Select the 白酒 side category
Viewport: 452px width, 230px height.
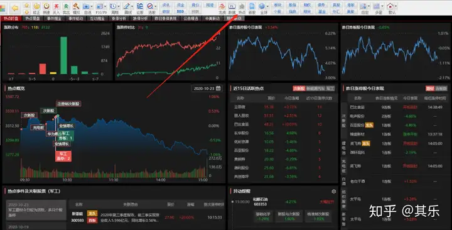[x=343, y=181]
